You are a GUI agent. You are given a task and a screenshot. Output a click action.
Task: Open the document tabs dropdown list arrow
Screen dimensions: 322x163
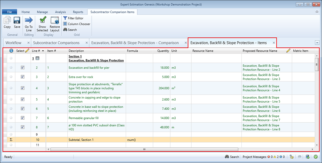317,43
